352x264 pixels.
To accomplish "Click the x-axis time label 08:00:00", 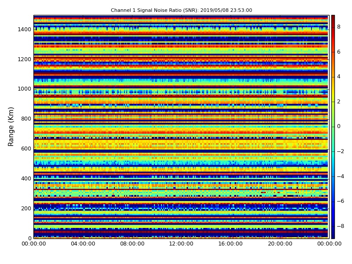I will click(x=132, y=244).
